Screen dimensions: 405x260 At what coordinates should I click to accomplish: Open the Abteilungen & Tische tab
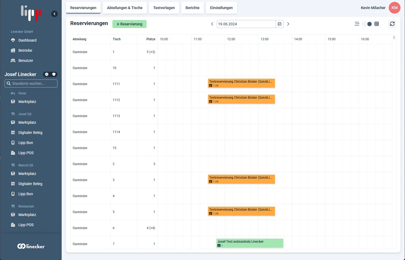(x=125, y=8)
